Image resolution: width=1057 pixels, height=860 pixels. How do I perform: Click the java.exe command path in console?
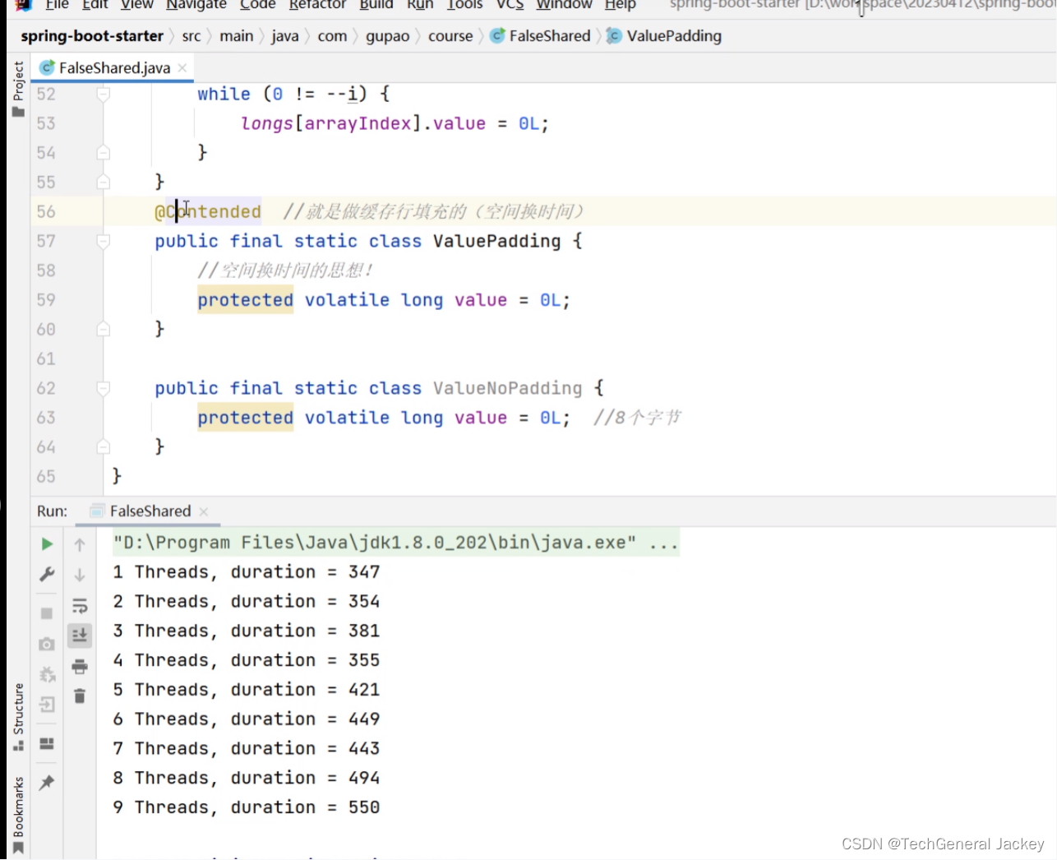tap(375, 543)
